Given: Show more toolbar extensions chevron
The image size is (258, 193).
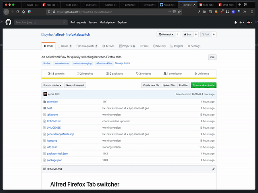Looking at the screenshot, I should point(245,12).
